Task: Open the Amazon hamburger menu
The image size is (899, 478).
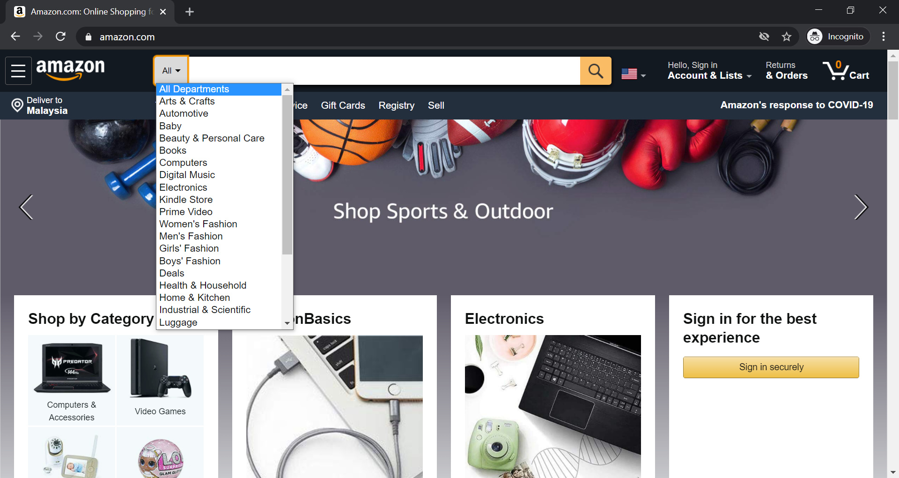Action: [18, 71]
